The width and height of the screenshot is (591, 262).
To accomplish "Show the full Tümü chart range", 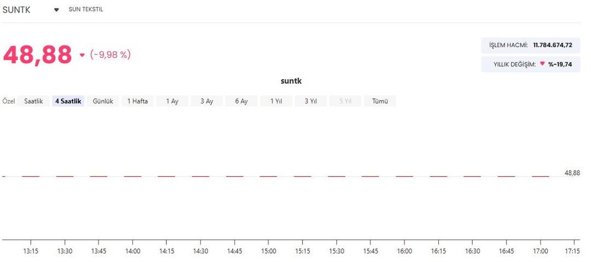I will click(x=380, y=101).
